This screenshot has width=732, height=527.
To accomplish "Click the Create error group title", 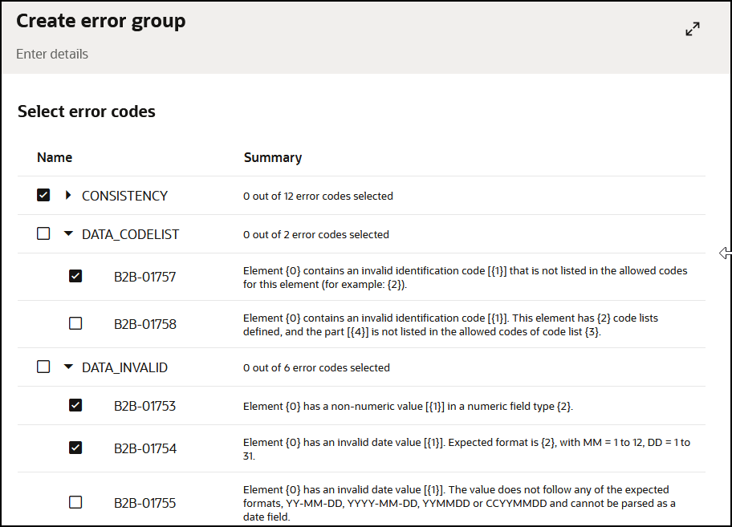I will point(101,22).
